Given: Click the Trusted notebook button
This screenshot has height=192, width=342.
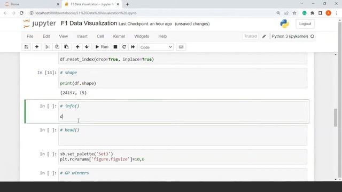Looking at the screenshot, I should (251, 36).
